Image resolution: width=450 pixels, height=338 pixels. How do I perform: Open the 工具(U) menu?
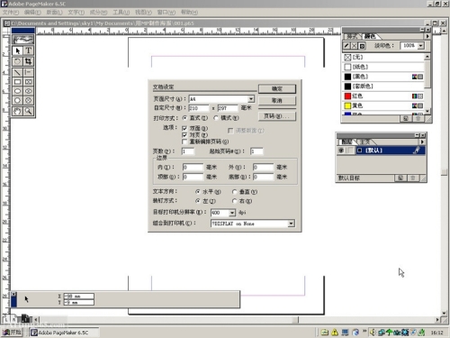121,13
